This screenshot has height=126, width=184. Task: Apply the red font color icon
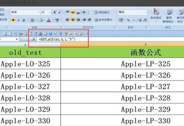tap(49, 20)
